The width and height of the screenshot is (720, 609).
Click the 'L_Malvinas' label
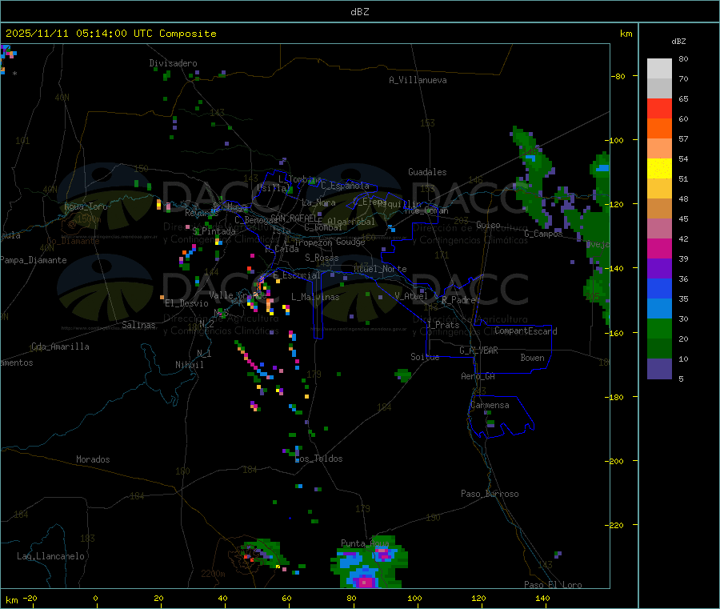pos(315,297)
